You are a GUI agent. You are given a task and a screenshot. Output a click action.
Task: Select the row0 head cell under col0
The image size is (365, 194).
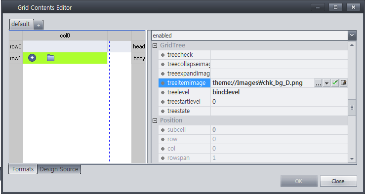click(x=65, y=46)
